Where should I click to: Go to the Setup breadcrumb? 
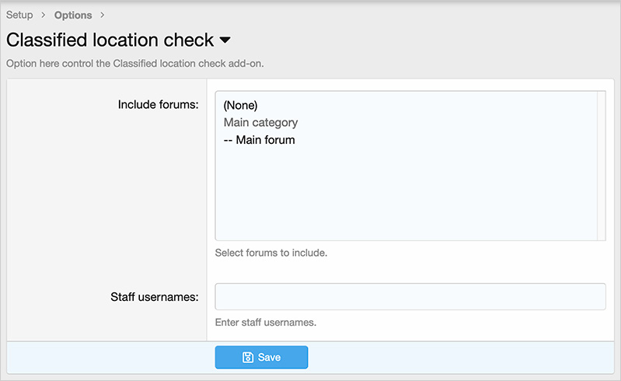click(19, 15)
